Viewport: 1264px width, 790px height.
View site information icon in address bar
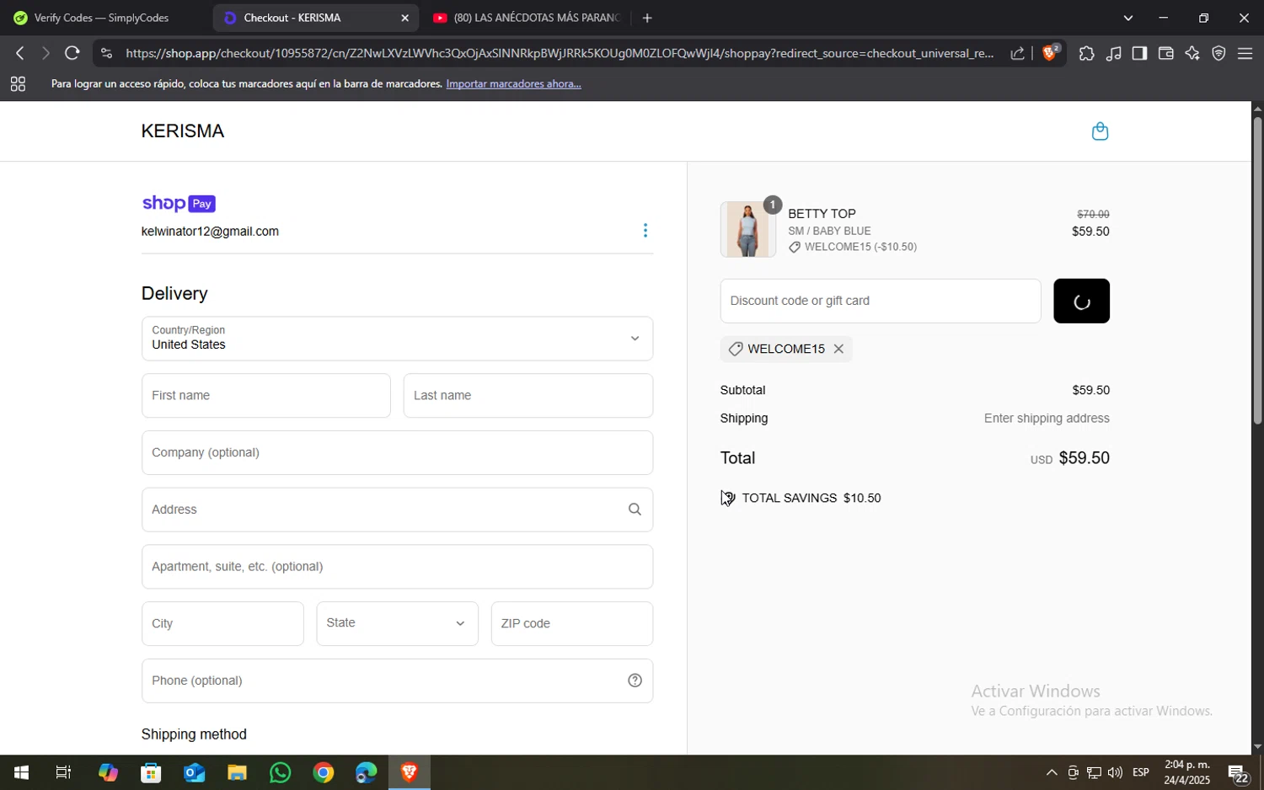105,53
